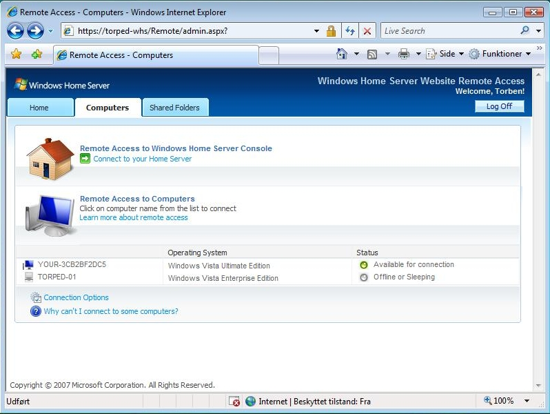Viewport: 550px width, 414px height.
Task: Open the Favorites Center star icon
Action: (x=16, y=54)
